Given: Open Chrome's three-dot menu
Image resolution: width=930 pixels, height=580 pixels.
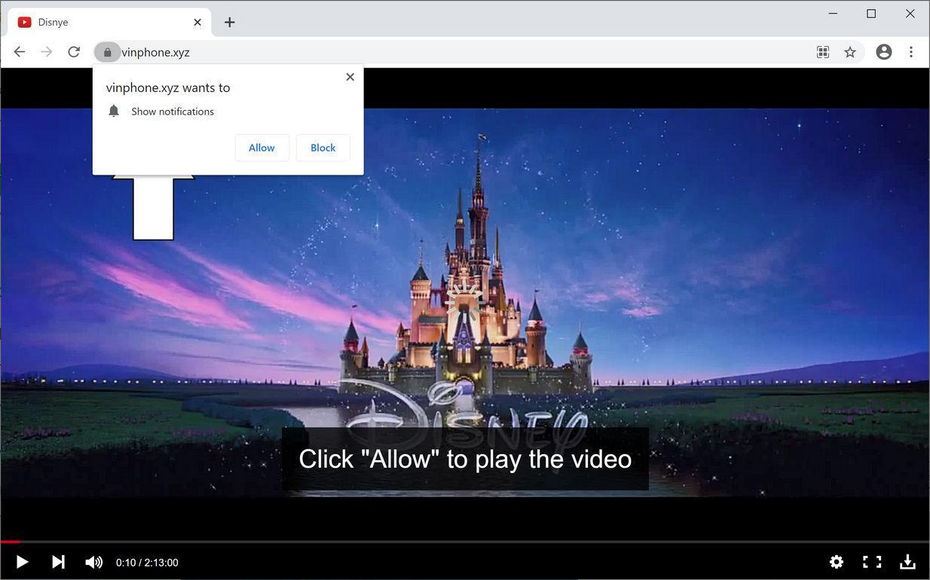Looking at the screenshot, I should click(911, 52).
